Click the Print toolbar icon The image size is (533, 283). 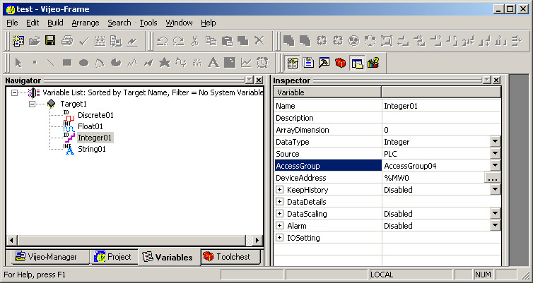click(x=67, y=41)
